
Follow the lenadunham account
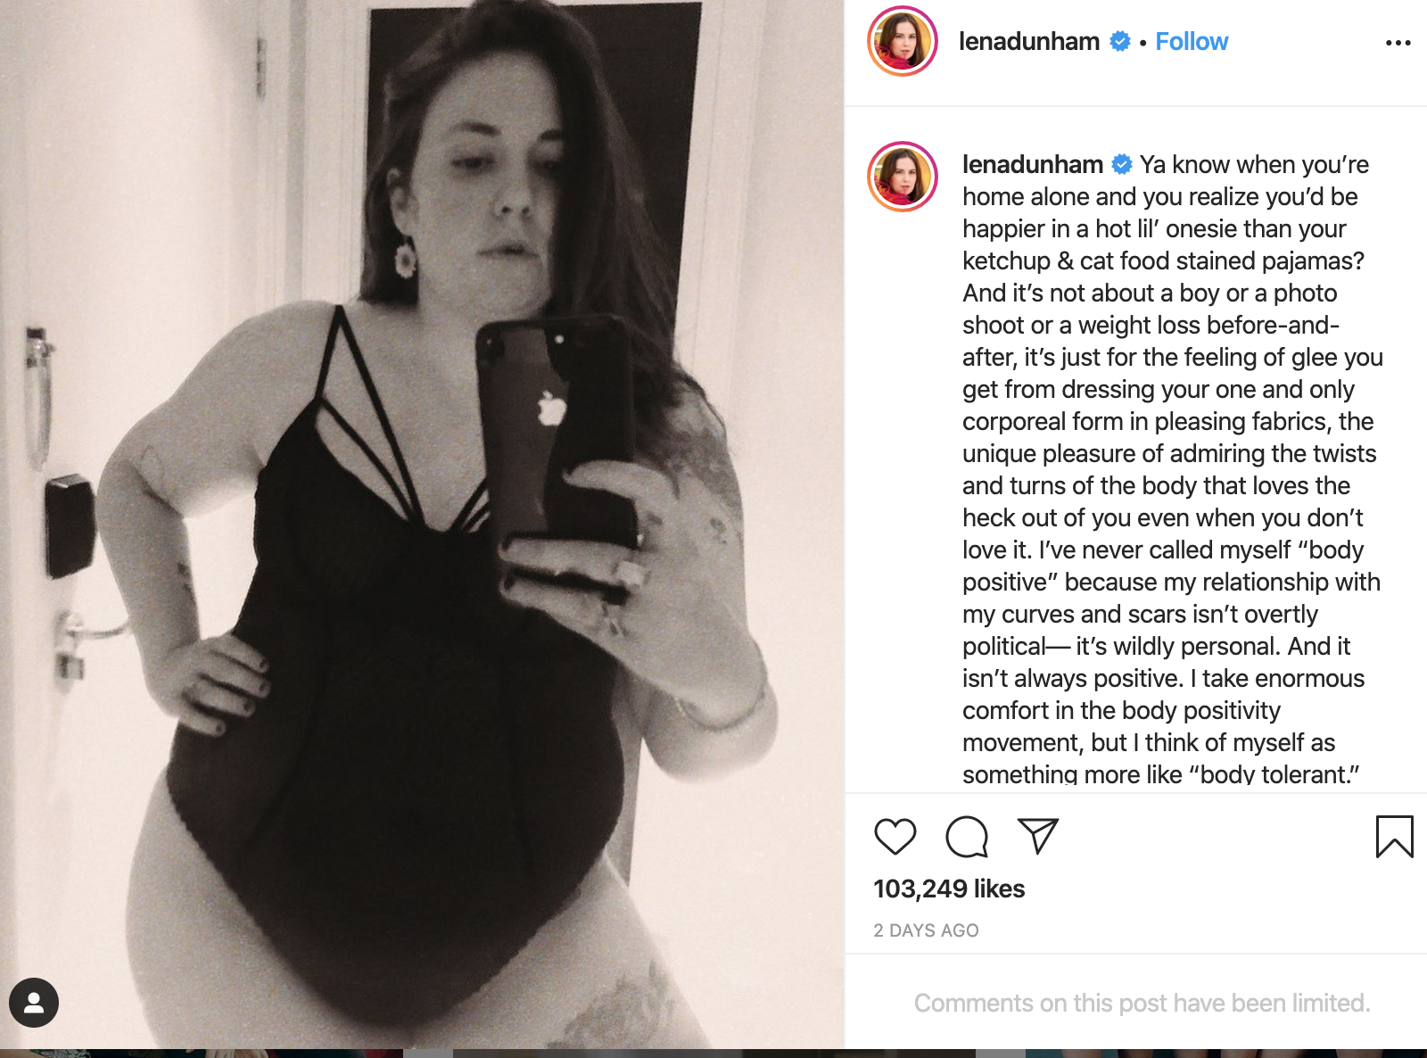pyautogui.click(x=1192, y=42)
